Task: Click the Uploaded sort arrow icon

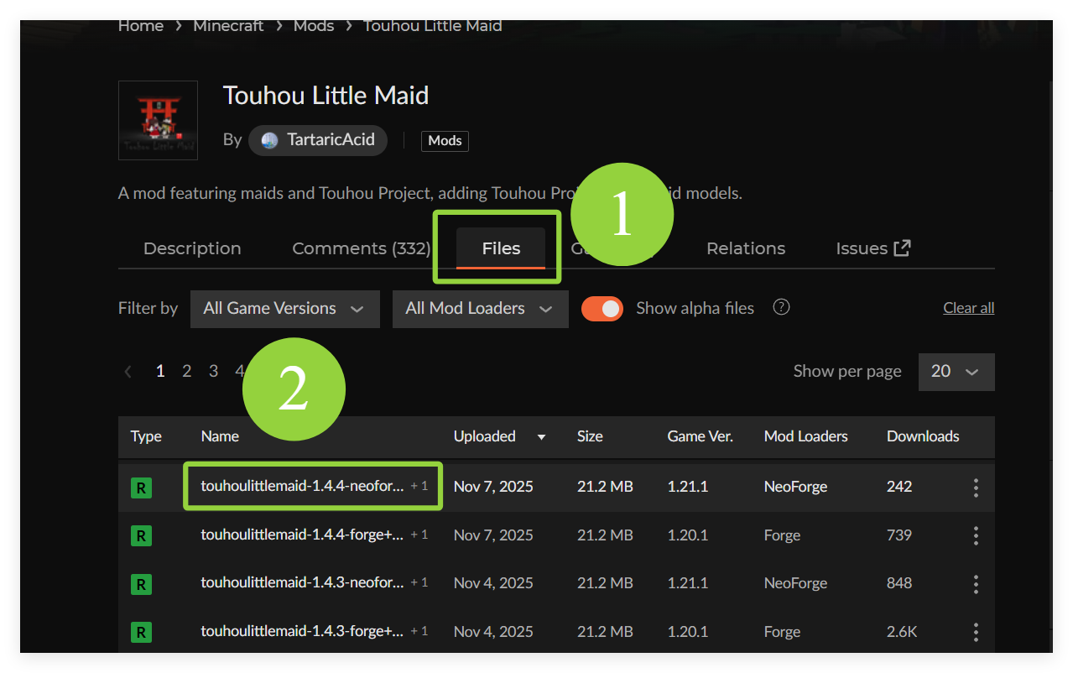Action: tap(542, 437)
